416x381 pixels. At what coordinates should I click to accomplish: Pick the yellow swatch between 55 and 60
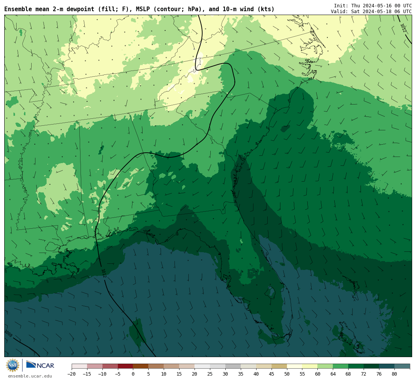coord(310,366)
